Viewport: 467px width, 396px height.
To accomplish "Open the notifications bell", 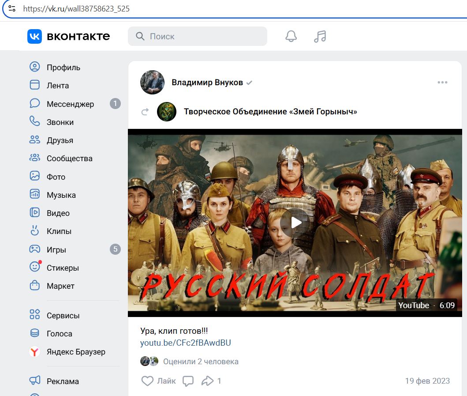I will click(x=291, y=36).
